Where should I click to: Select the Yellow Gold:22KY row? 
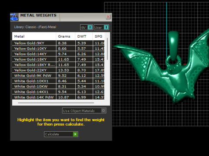pyautogui.click(x=58, y=70)
